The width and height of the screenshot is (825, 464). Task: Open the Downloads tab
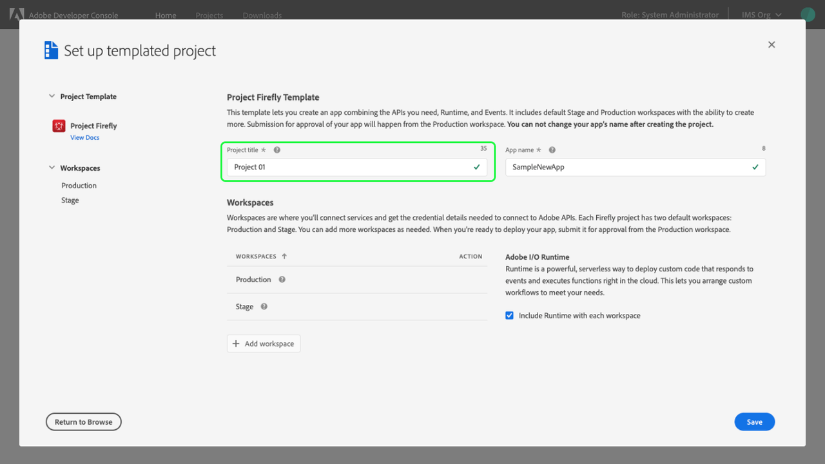(x=262, y=15)
